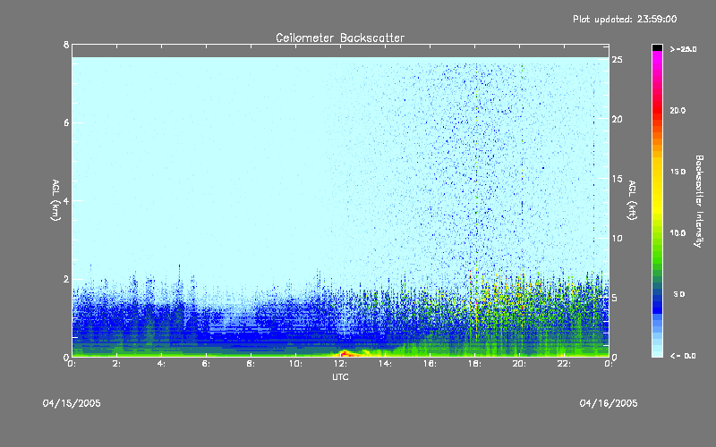This screenshot has height=447, width=716.
Task: Click the start date "04/15/2005"
Action: [x=72, y=403]
